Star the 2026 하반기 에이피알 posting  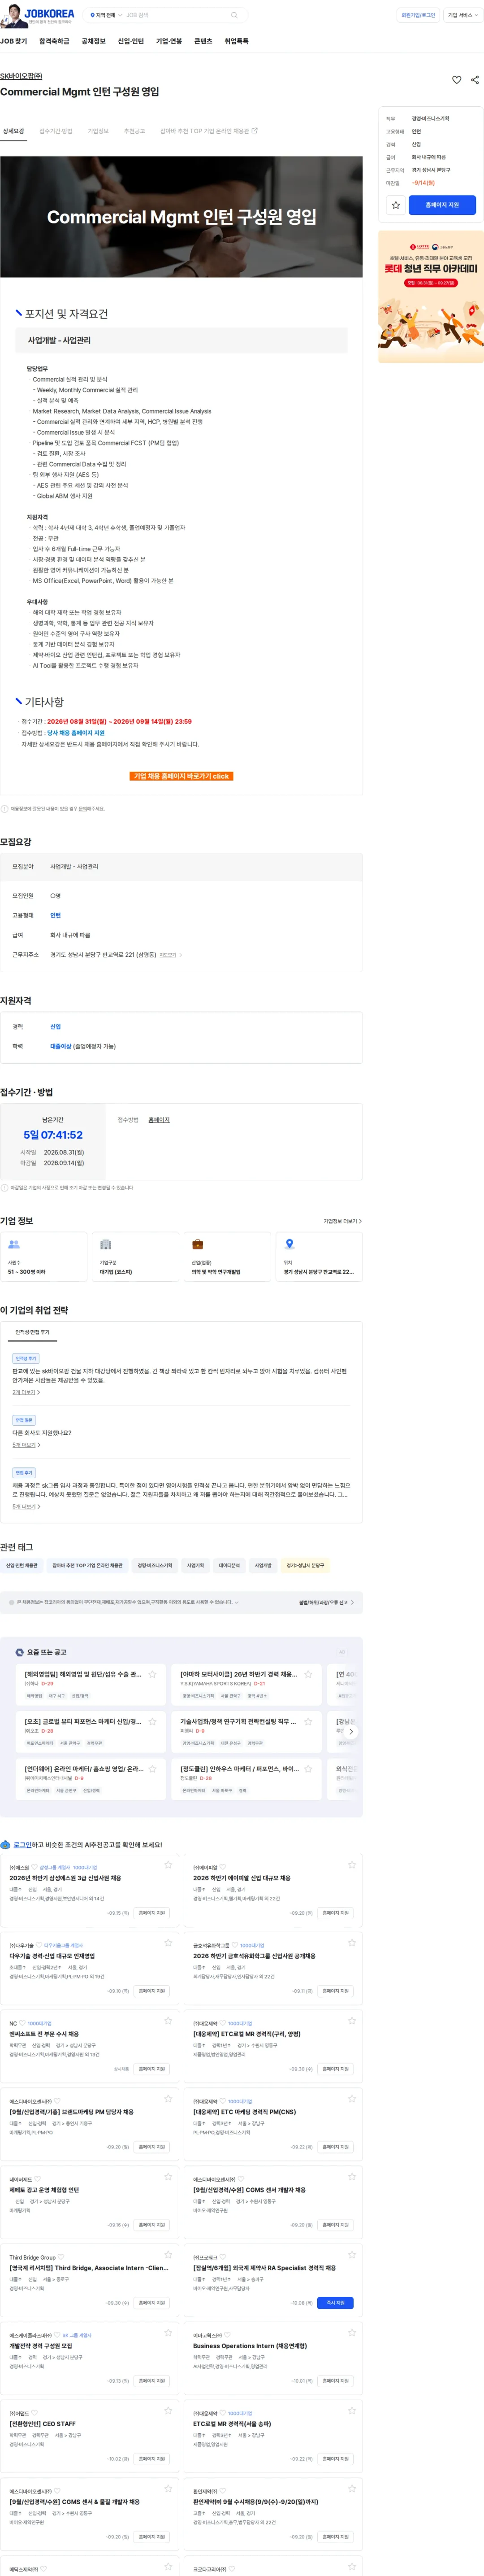[x=352, y=1865]
